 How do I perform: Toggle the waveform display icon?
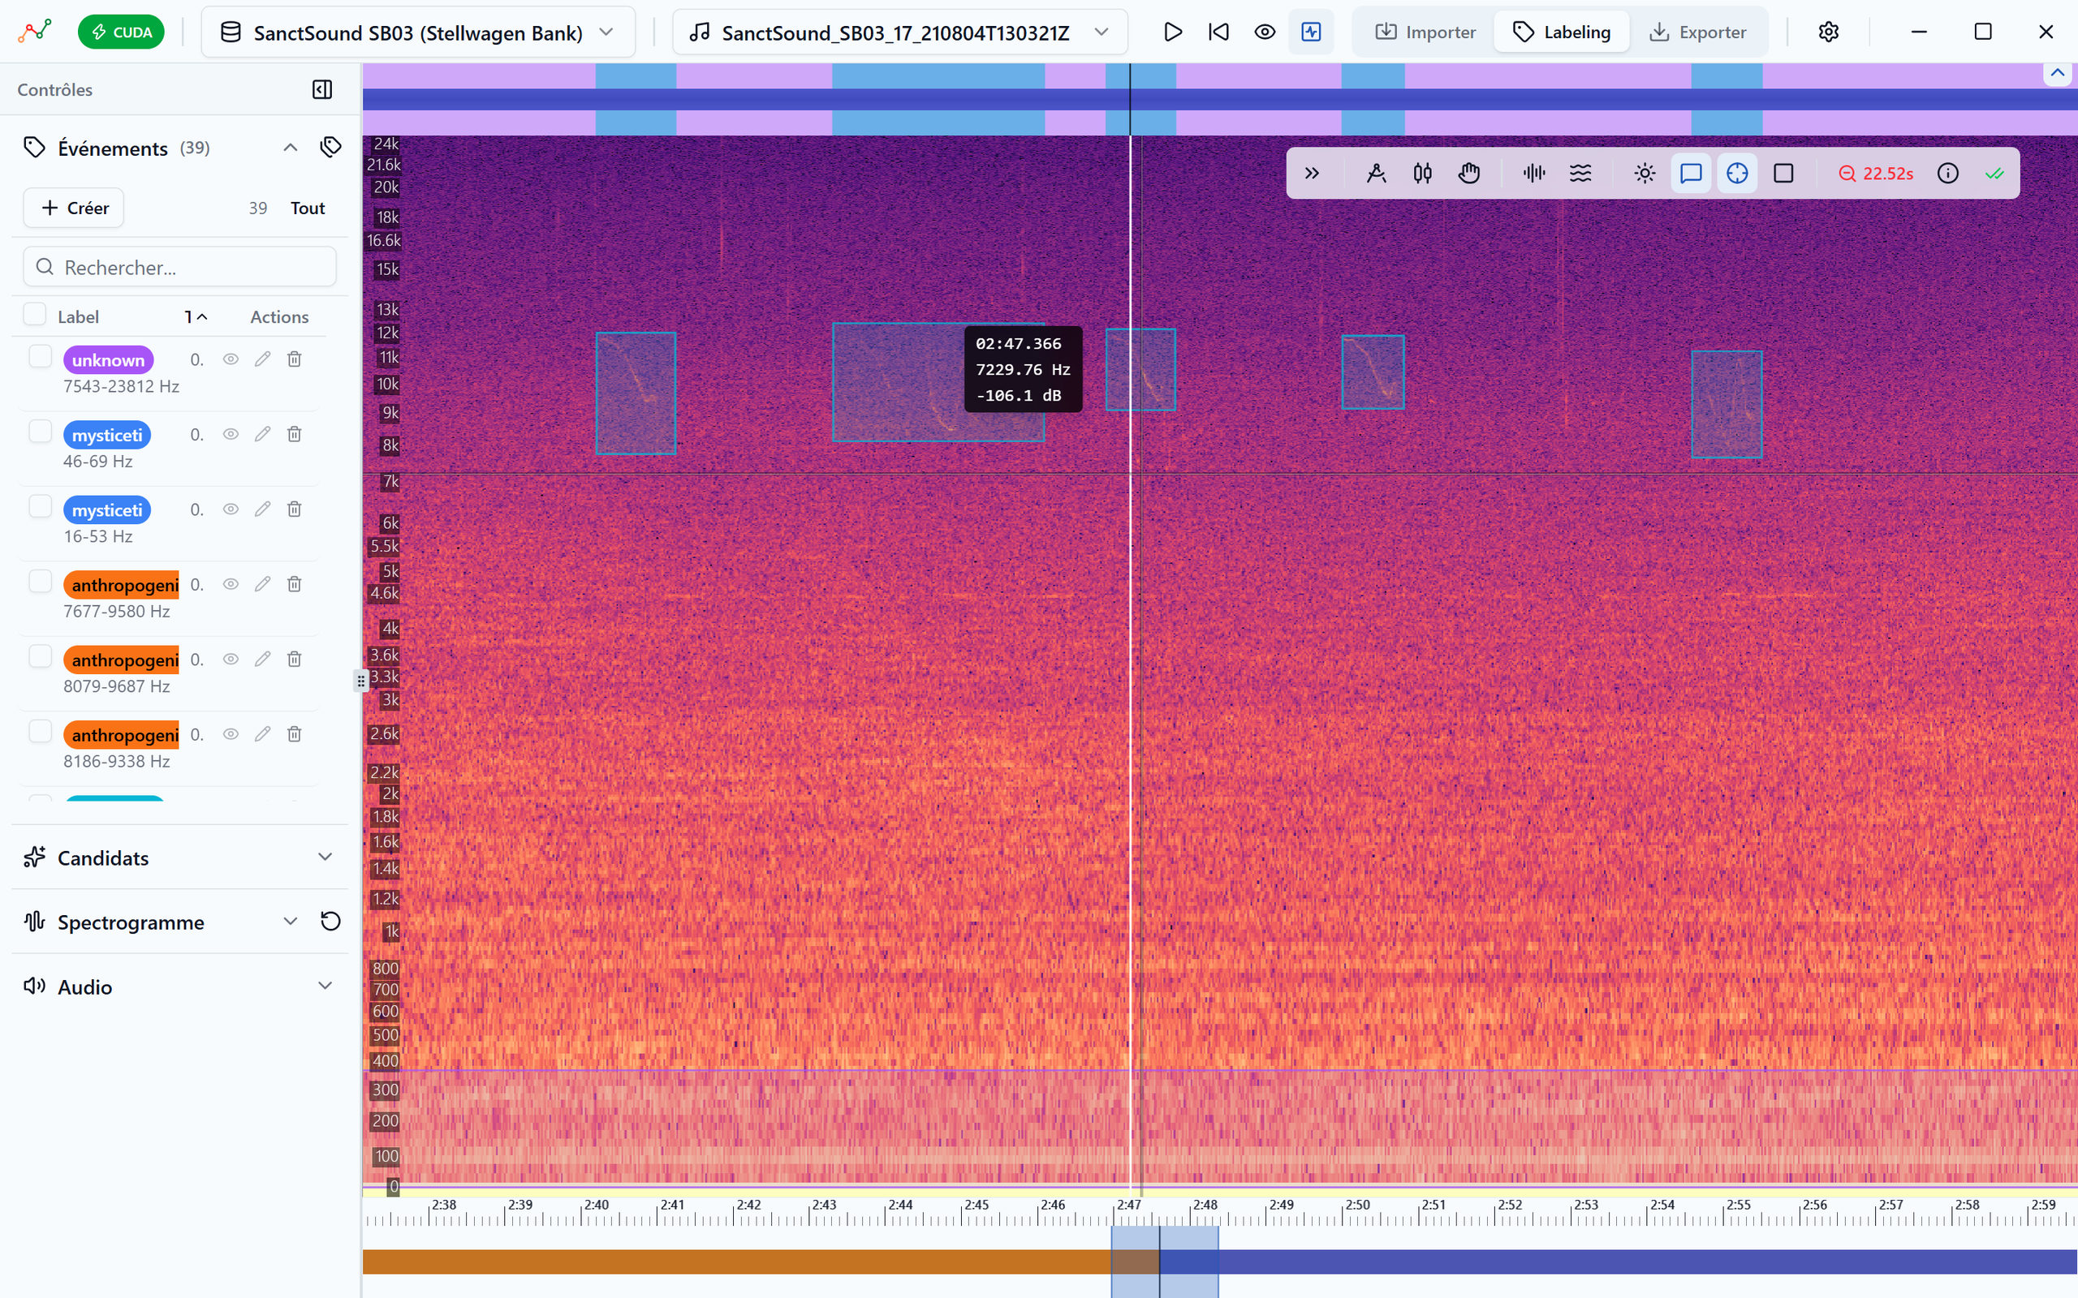click(1533, 174)
